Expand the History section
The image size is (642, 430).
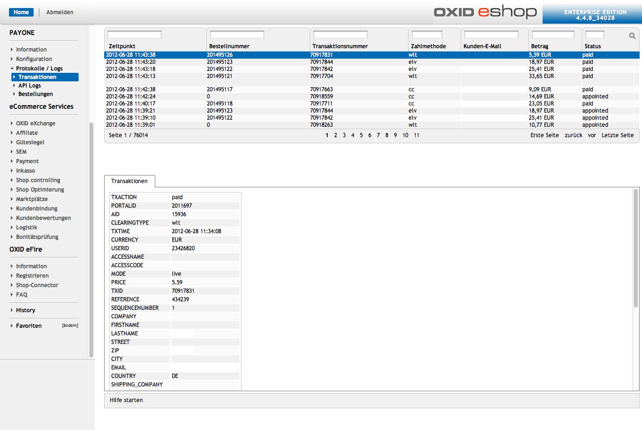(x=12, y=310)
